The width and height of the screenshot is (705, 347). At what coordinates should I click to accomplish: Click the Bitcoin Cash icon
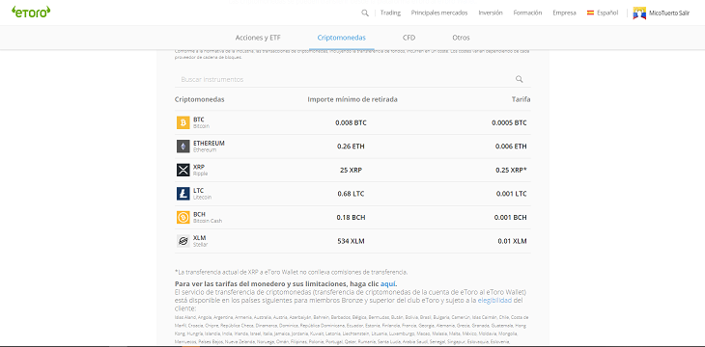click(x=183, y=217)
